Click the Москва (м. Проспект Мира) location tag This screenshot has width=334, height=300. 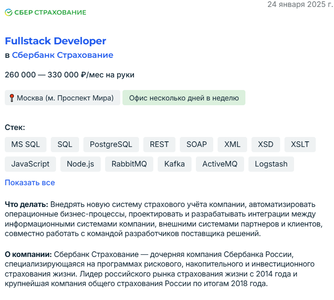click(63, 98)
